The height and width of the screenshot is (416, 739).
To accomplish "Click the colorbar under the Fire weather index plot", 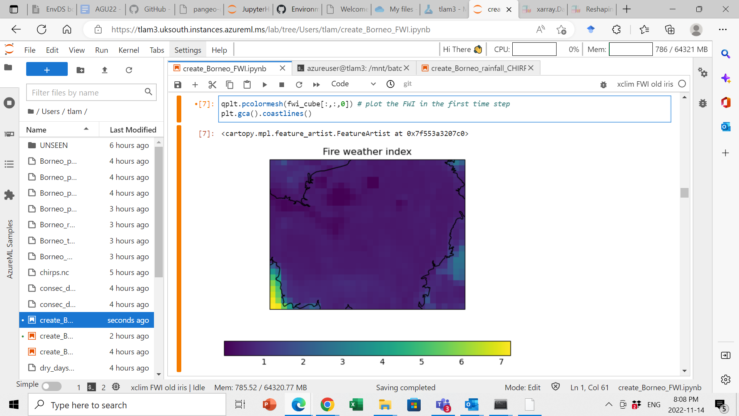I will [367, 348].
